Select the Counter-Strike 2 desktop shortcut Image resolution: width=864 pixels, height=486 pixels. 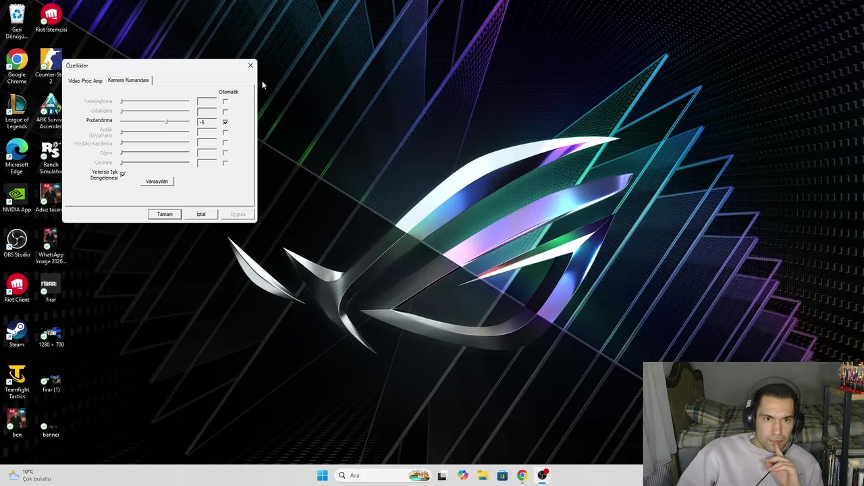point(51,66)
